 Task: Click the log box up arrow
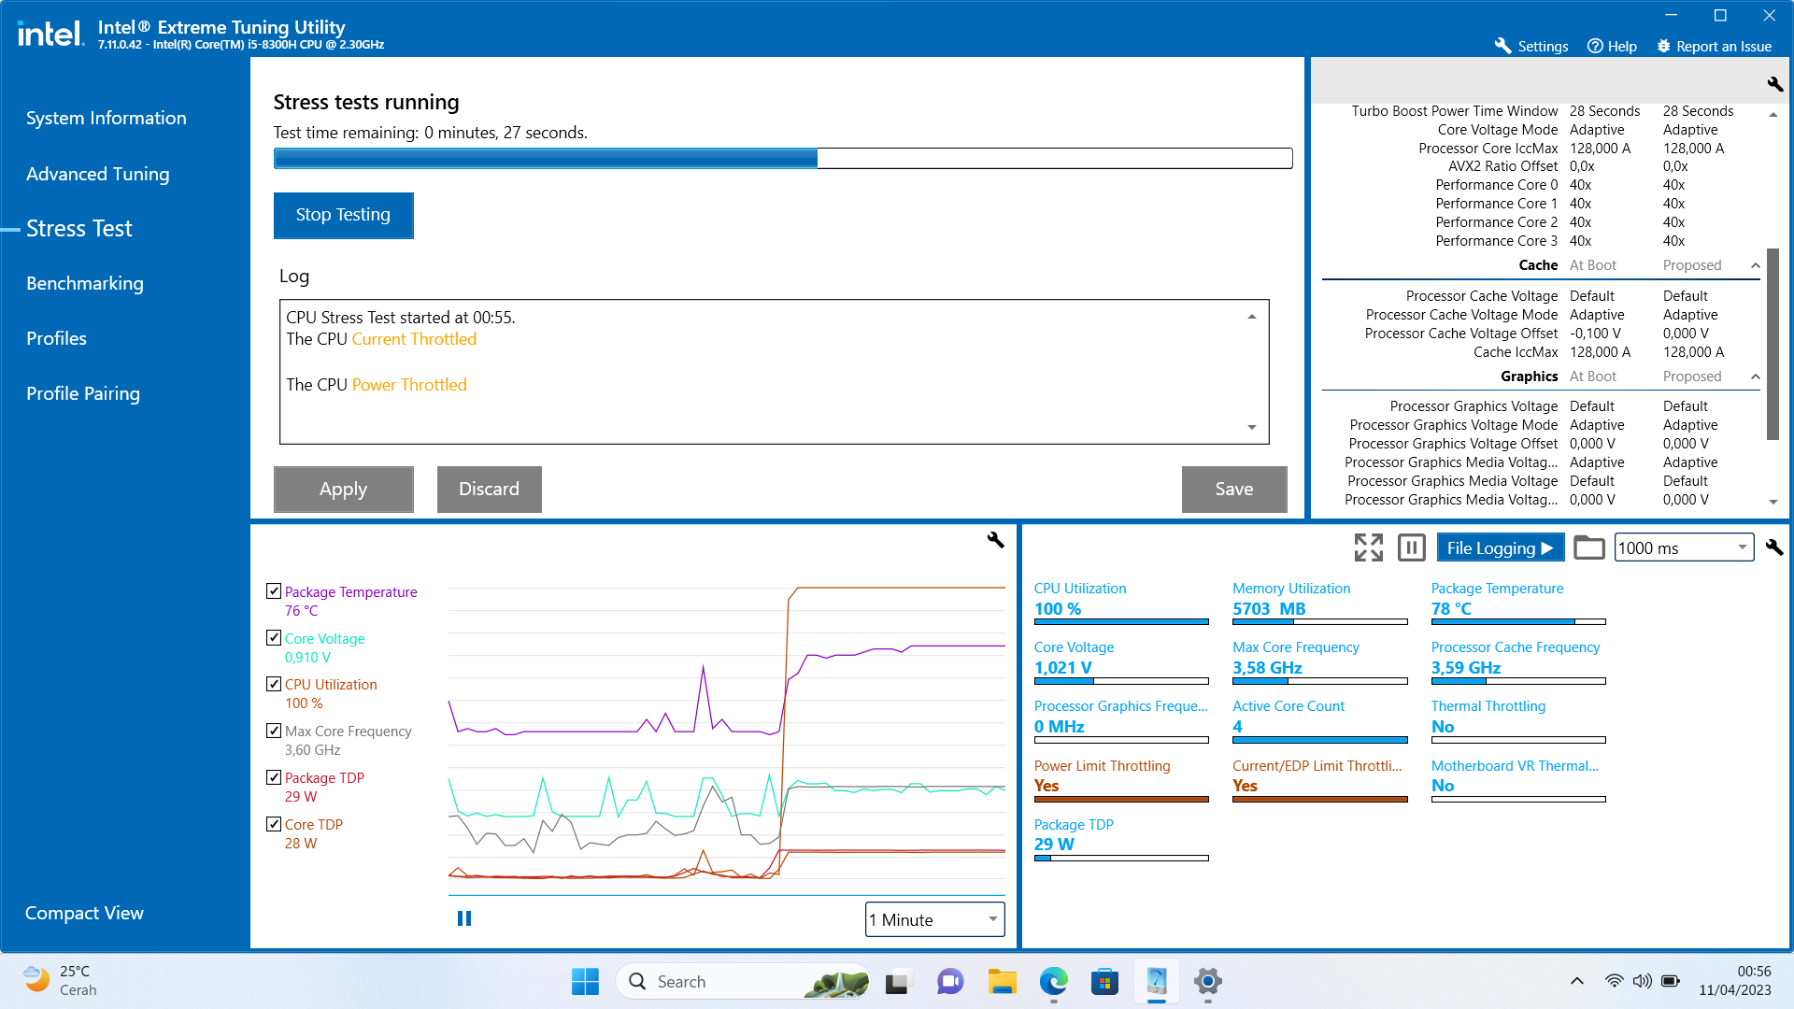[x=1252, y=317]
